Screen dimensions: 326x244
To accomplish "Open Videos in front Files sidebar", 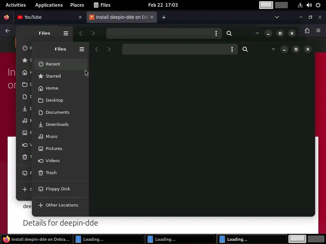I will coord(60,160).
